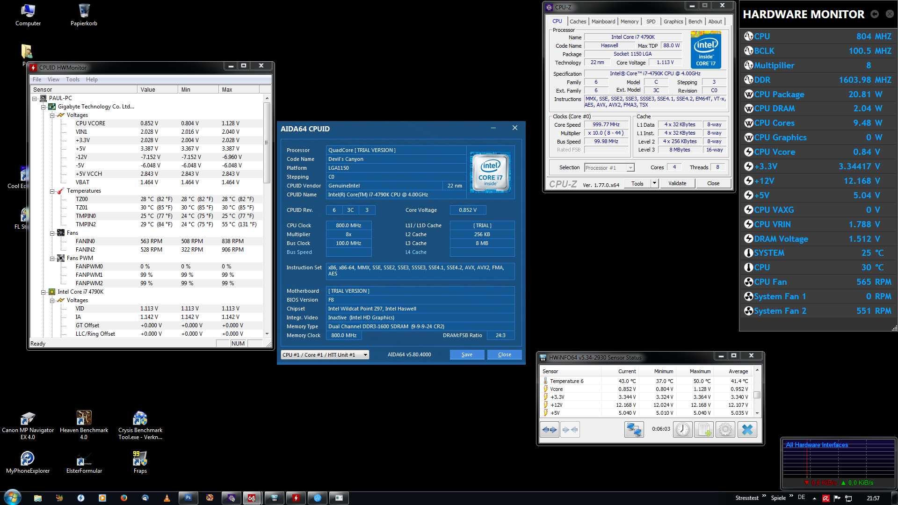Open the HWMonitor Tools menu
The height and width of the screenshot is (505, 898).
coord(72,79)
